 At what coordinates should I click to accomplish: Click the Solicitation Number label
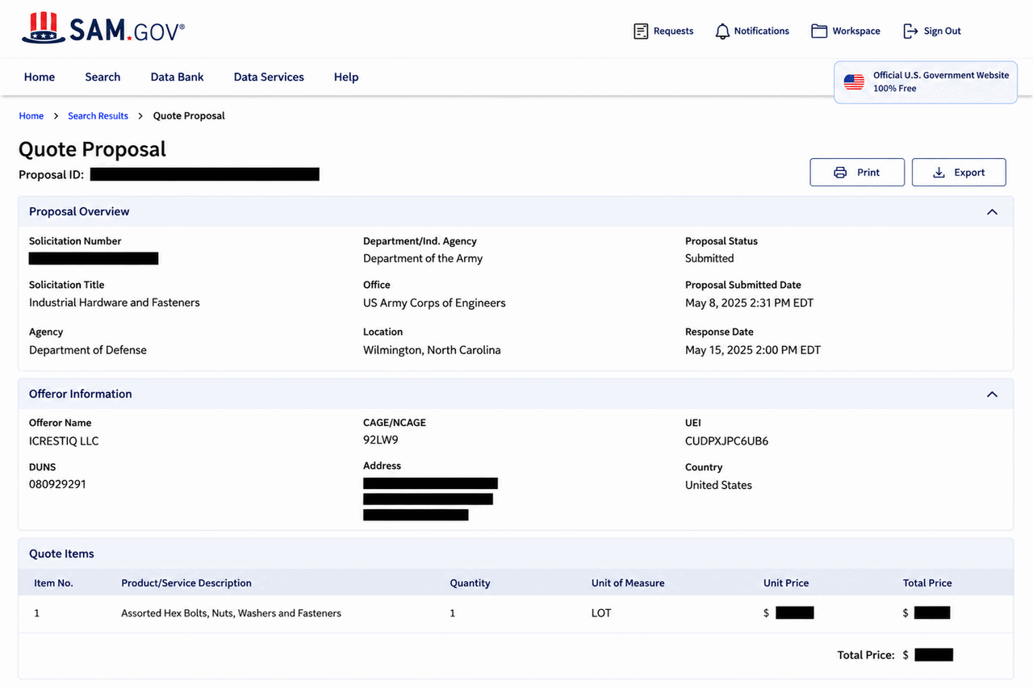pos(75,241)
